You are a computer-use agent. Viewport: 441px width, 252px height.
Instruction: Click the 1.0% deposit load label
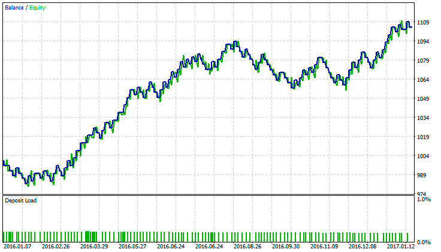424,199
